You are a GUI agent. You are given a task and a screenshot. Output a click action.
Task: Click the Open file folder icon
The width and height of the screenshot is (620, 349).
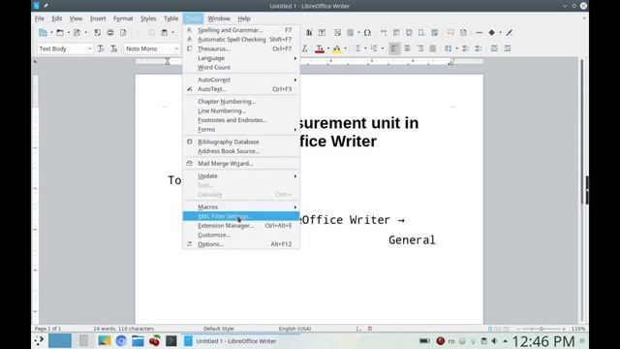[x=60, y=33]
